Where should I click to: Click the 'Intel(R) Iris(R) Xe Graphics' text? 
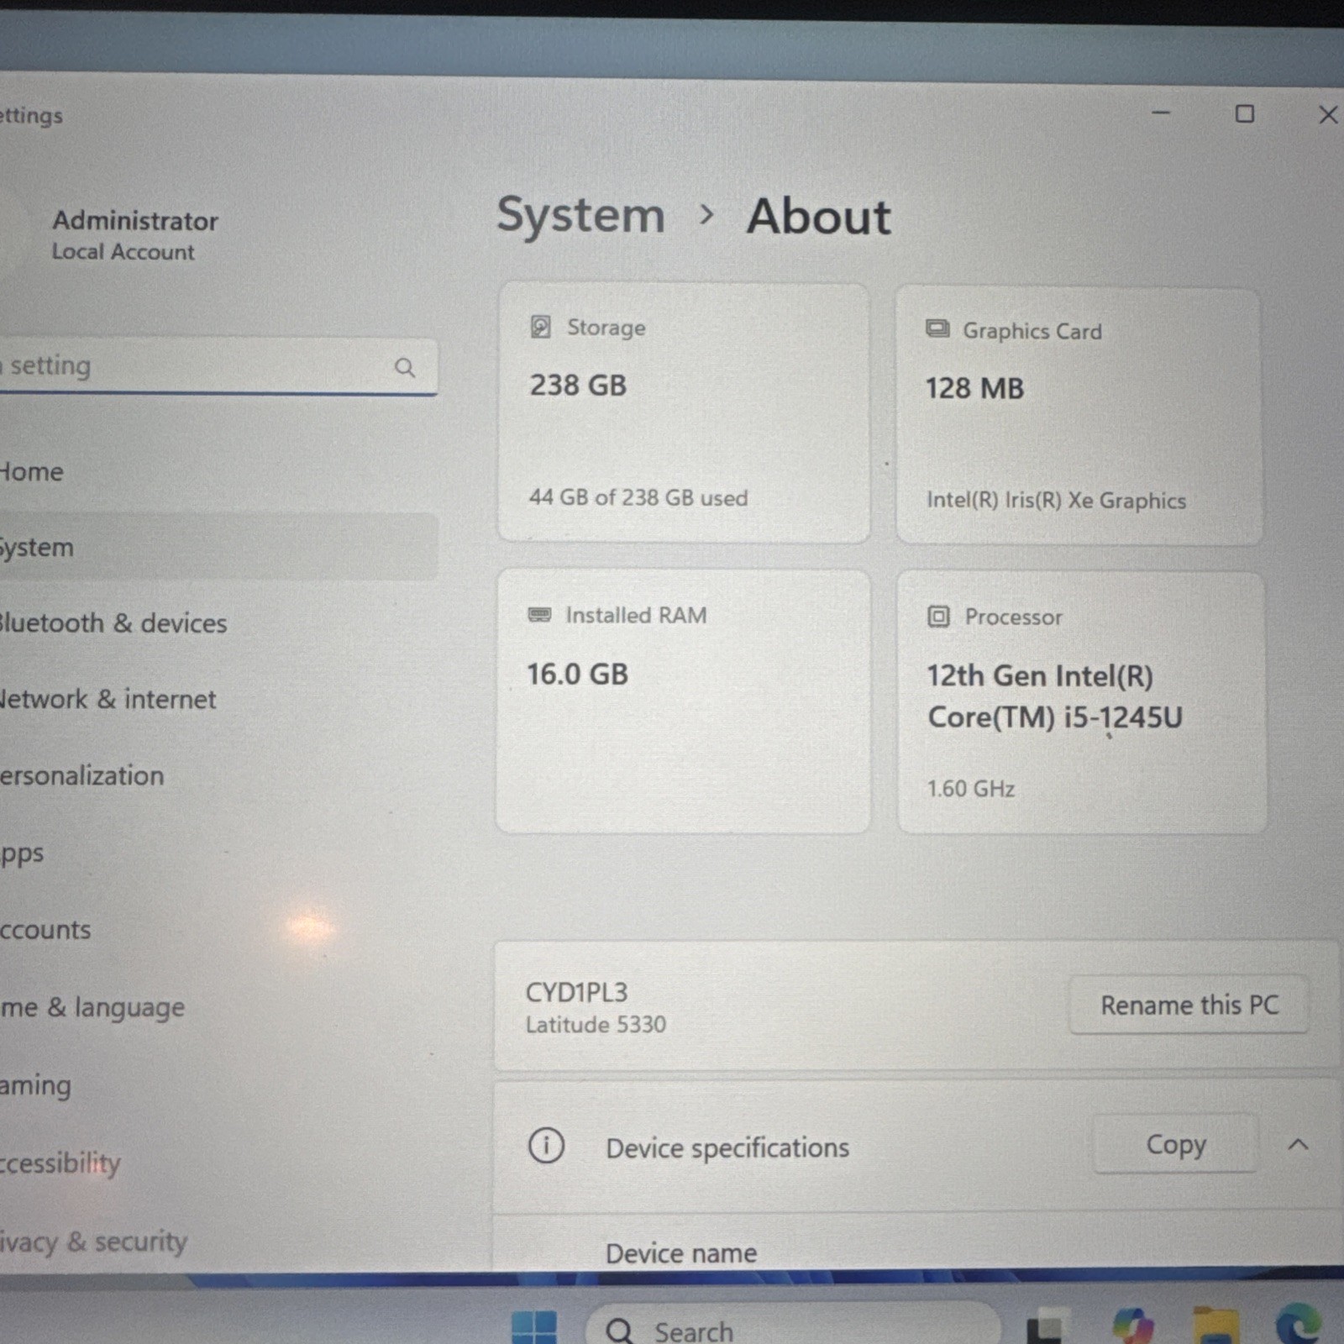[x=1056, y=501]
